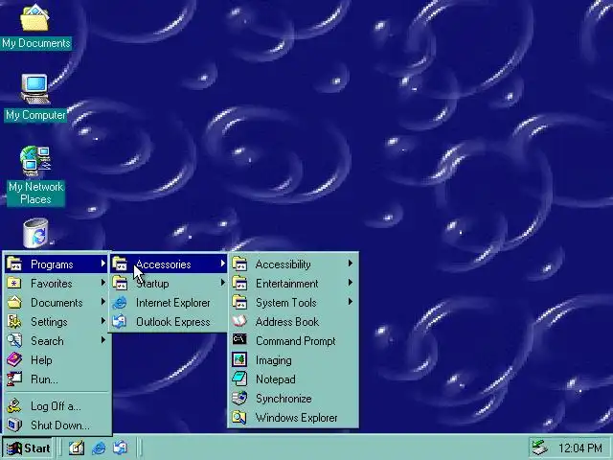
Task: Click the Address Book icon
Action: tap(239, 321)
